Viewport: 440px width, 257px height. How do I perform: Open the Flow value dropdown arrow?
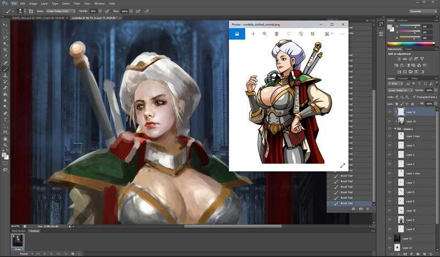(131, 11)
